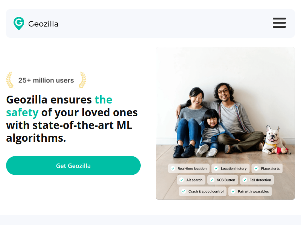The width and height of the screenshot is (301, 225).
Task: Click the Pair with wearables label
Action: coord(253,191)
